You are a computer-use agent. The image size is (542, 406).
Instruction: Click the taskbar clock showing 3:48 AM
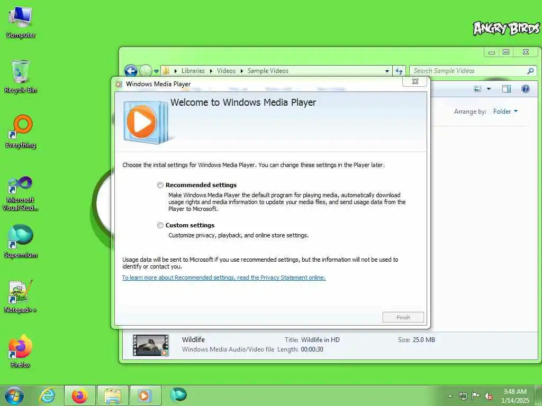515,396
